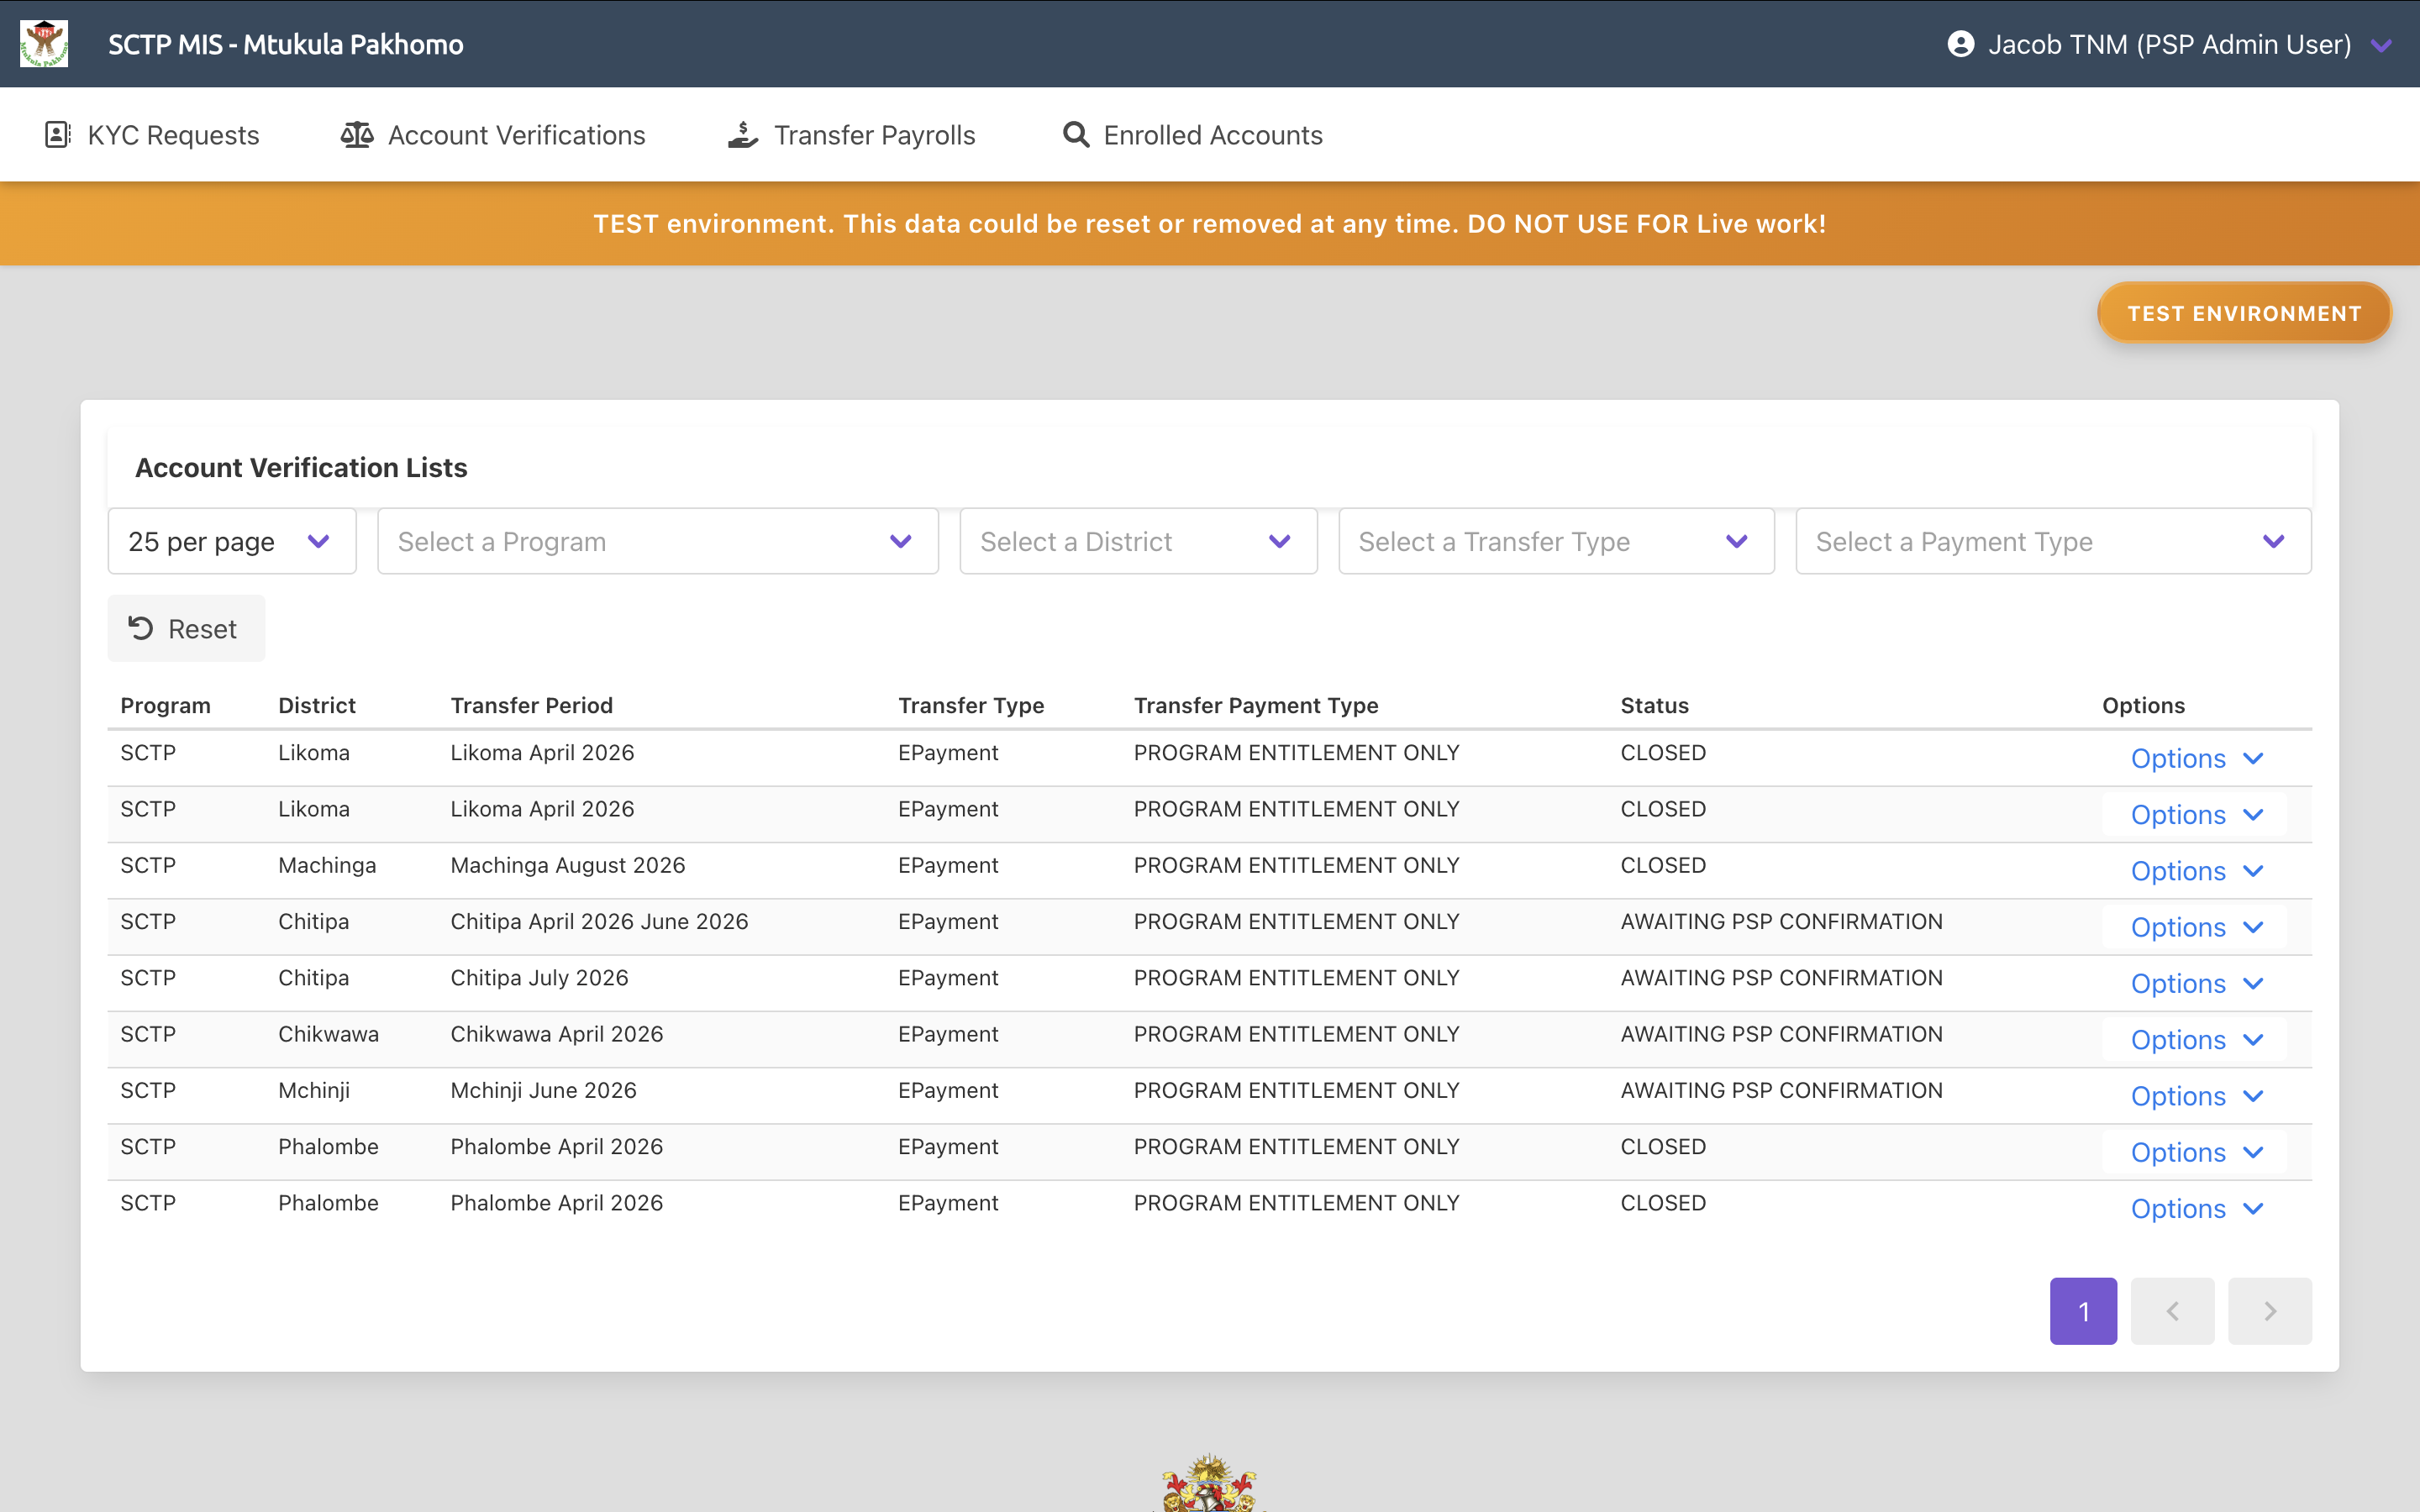Open Options for Machinga August 2026 row
Viewport: 2420px width, 1512px height.
2196,871
